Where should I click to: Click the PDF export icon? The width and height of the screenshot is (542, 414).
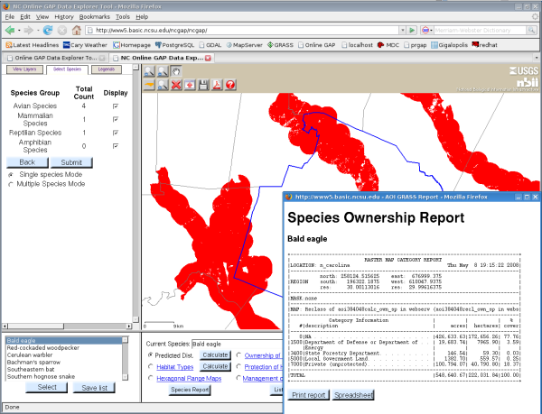[x=217, y=85]
